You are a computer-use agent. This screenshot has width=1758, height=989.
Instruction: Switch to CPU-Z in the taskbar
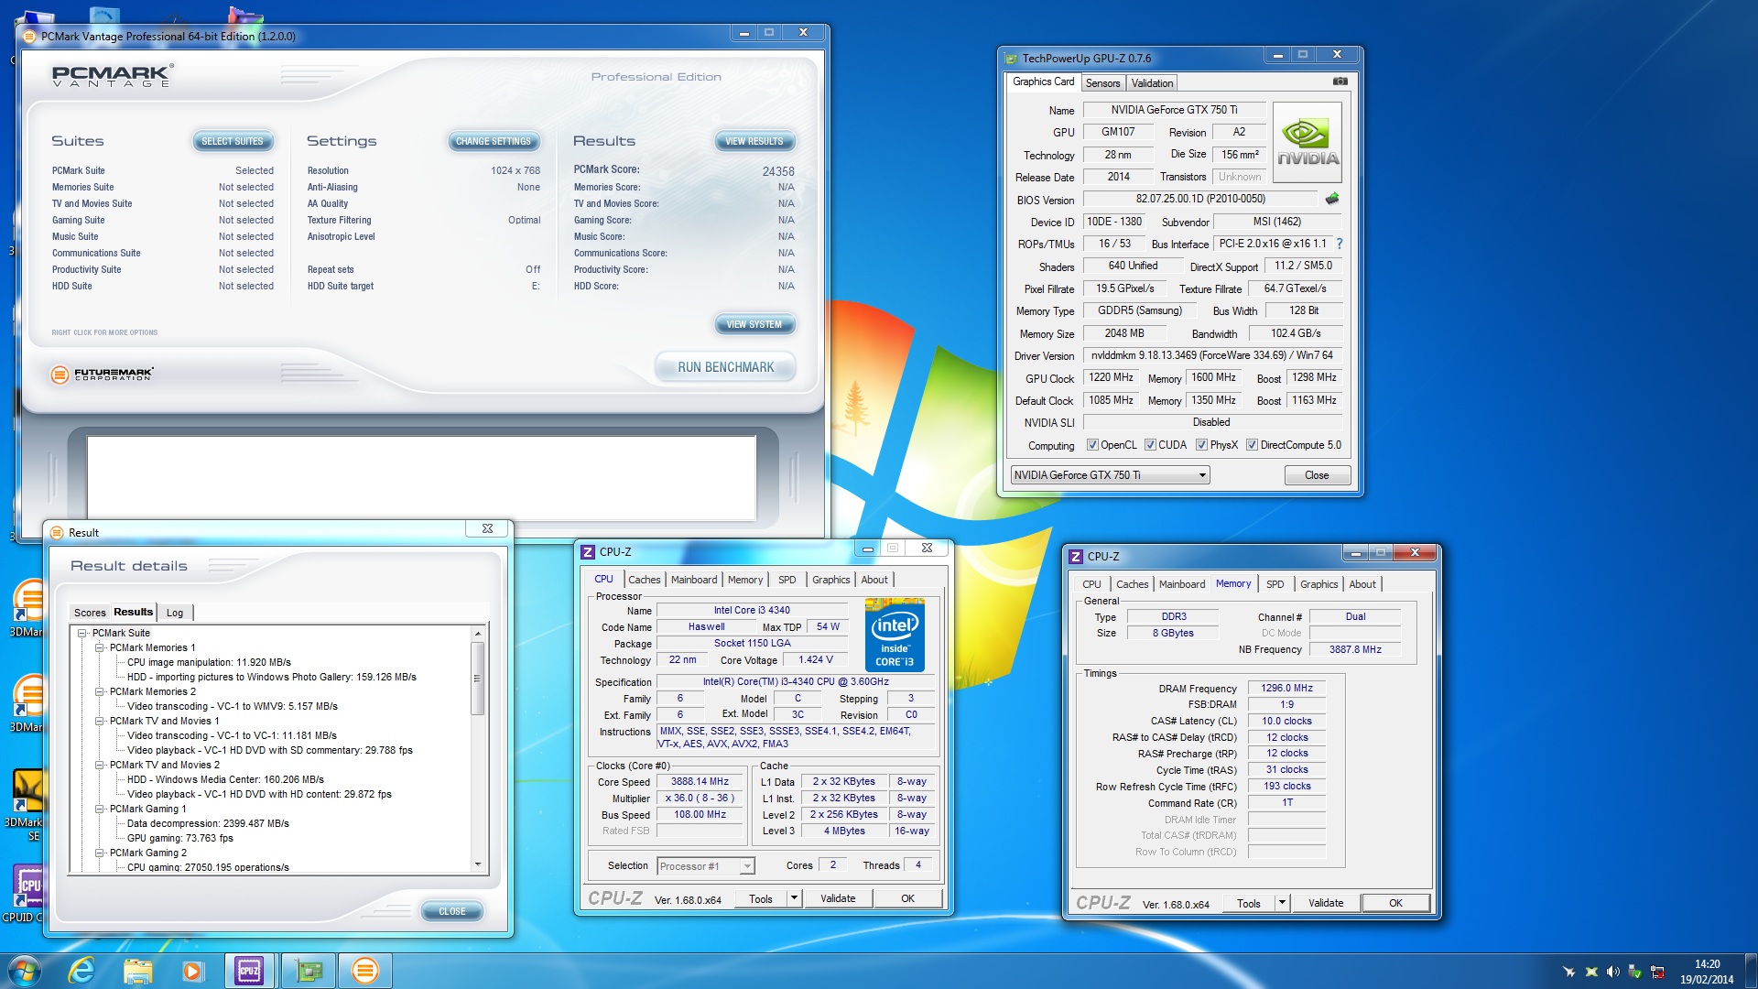click(x=249, y=971)
